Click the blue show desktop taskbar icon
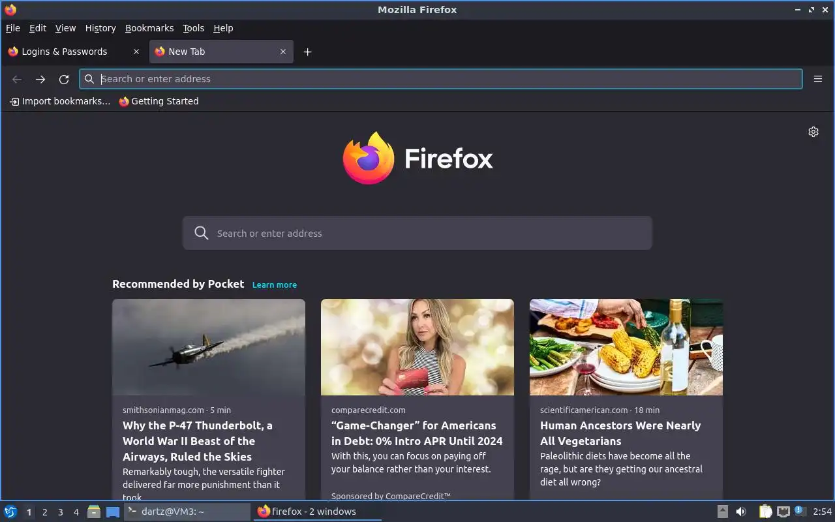 pyautogui.click(x=113, y=512)
